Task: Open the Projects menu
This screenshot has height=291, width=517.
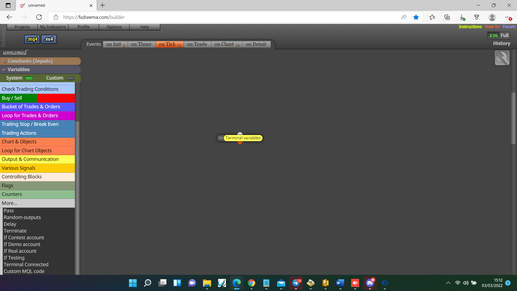Action: [22, 27]
